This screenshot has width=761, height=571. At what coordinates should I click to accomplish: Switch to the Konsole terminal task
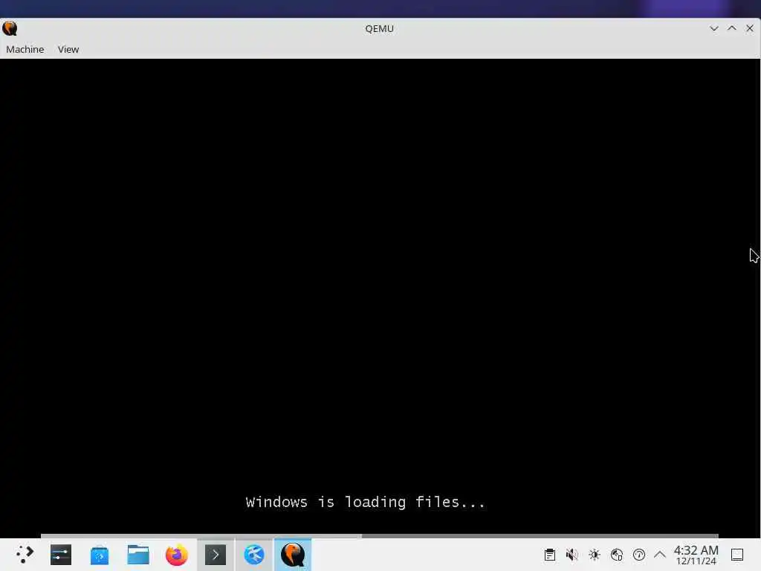click(x=216, y=555)
